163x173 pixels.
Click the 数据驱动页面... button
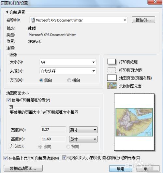click(23, 168)
